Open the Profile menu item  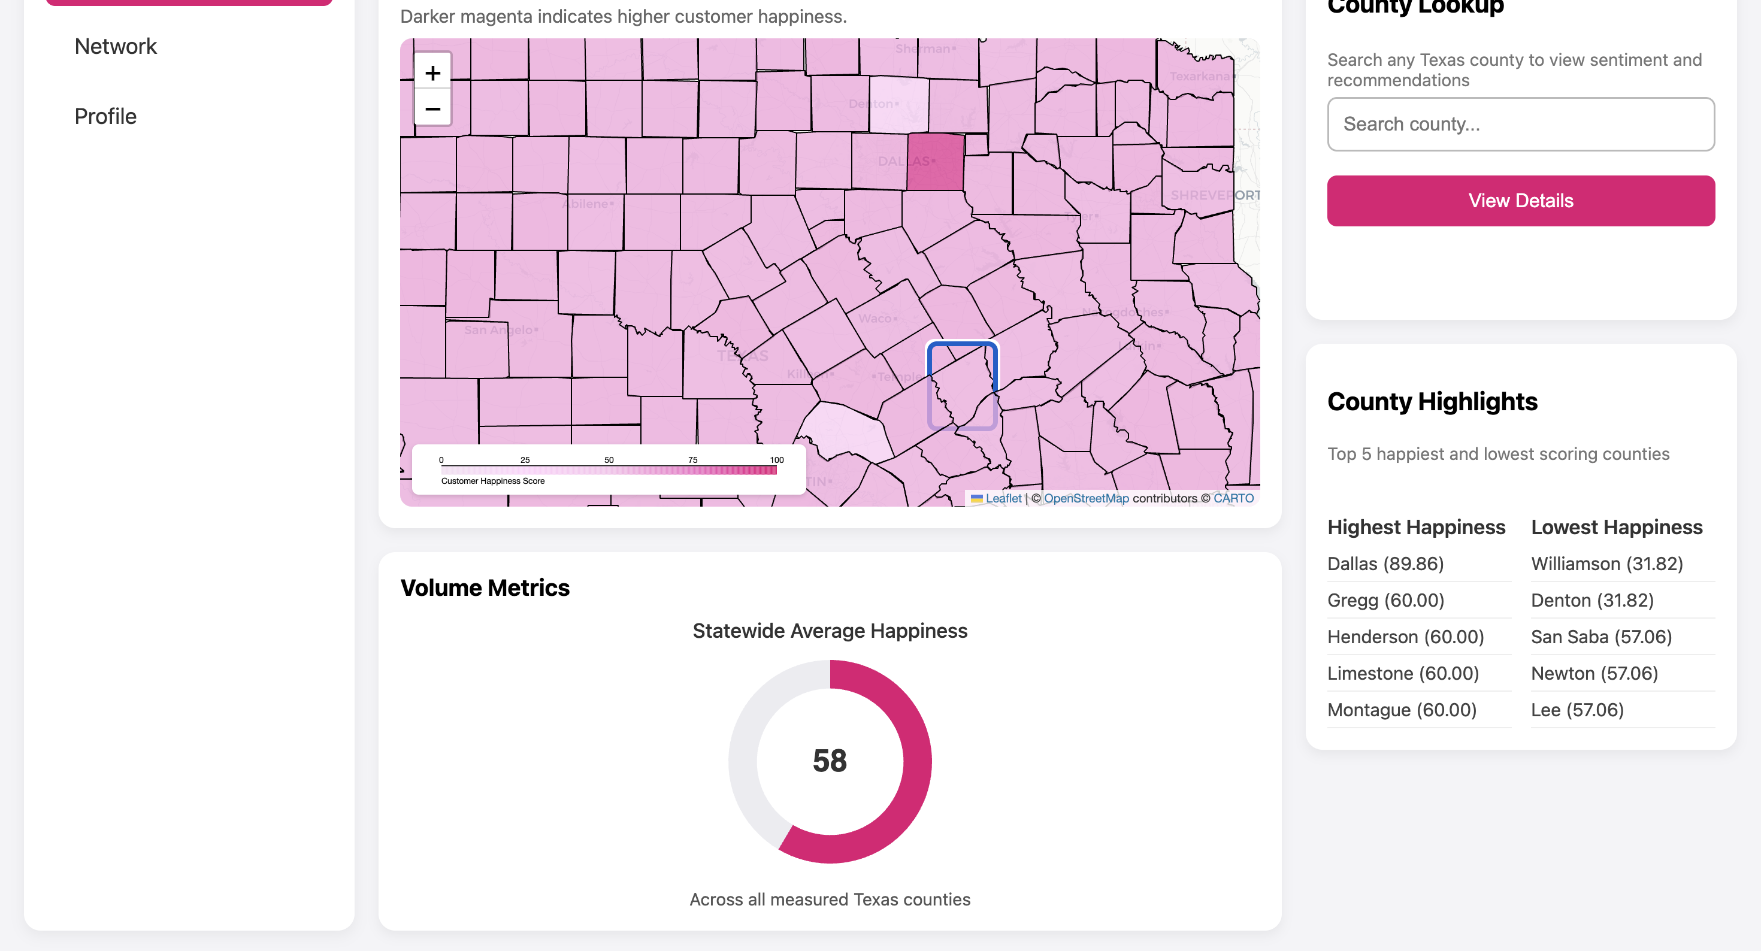(105, 116)
